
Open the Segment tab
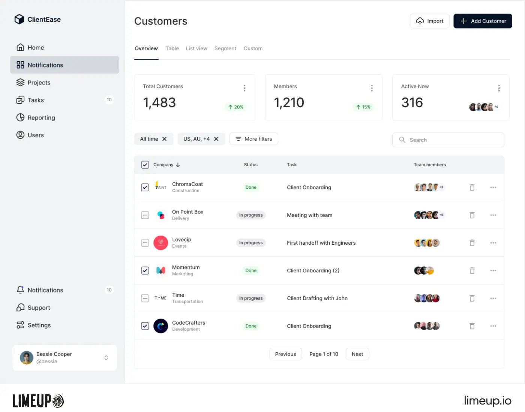point(225,48)
